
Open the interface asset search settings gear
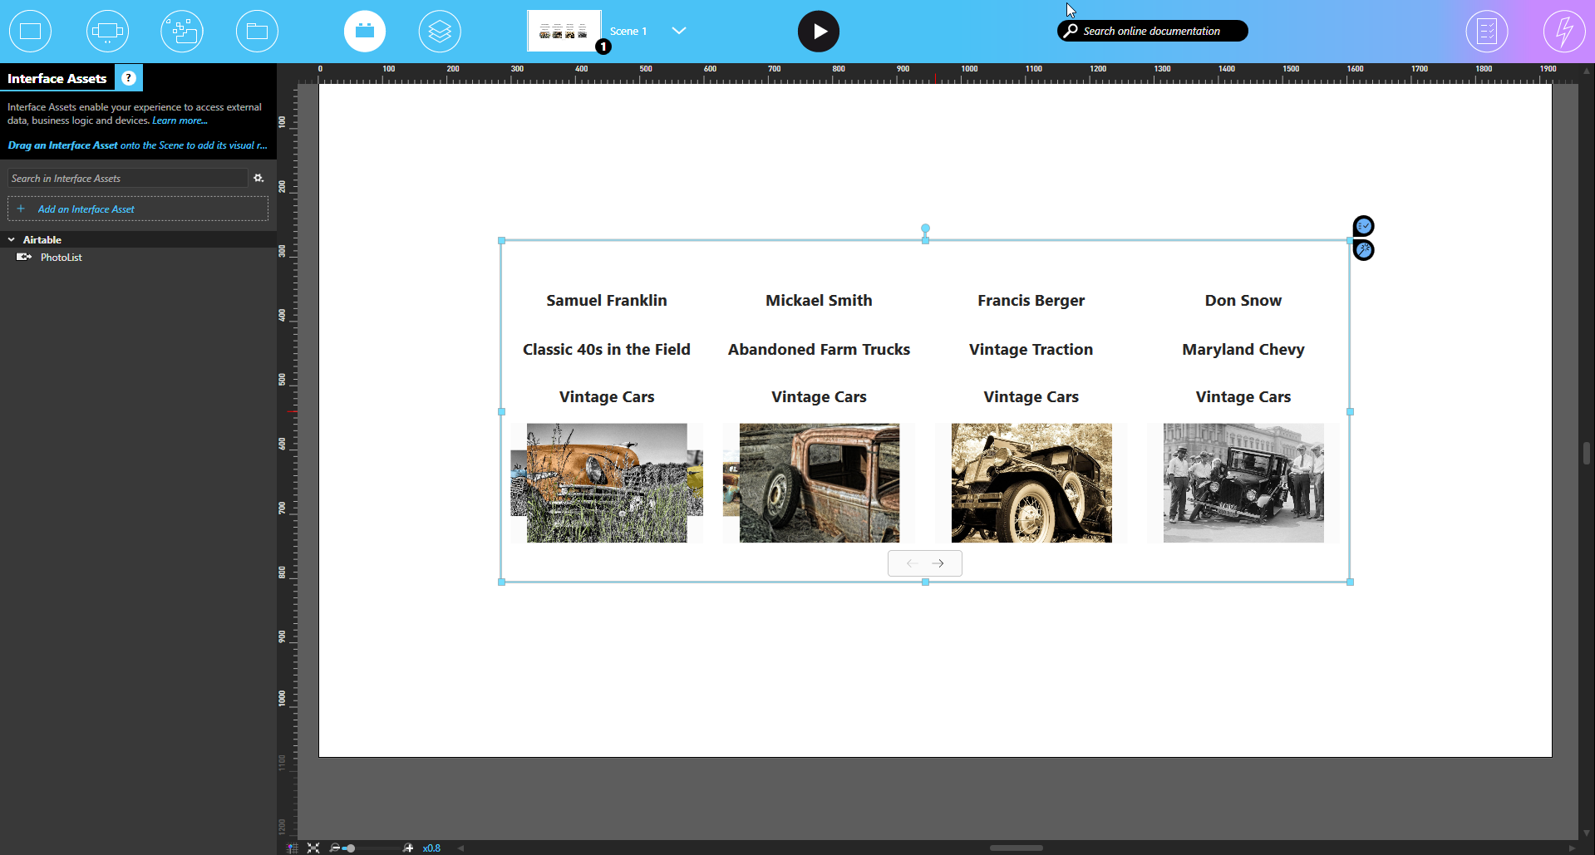coord(258,178)
